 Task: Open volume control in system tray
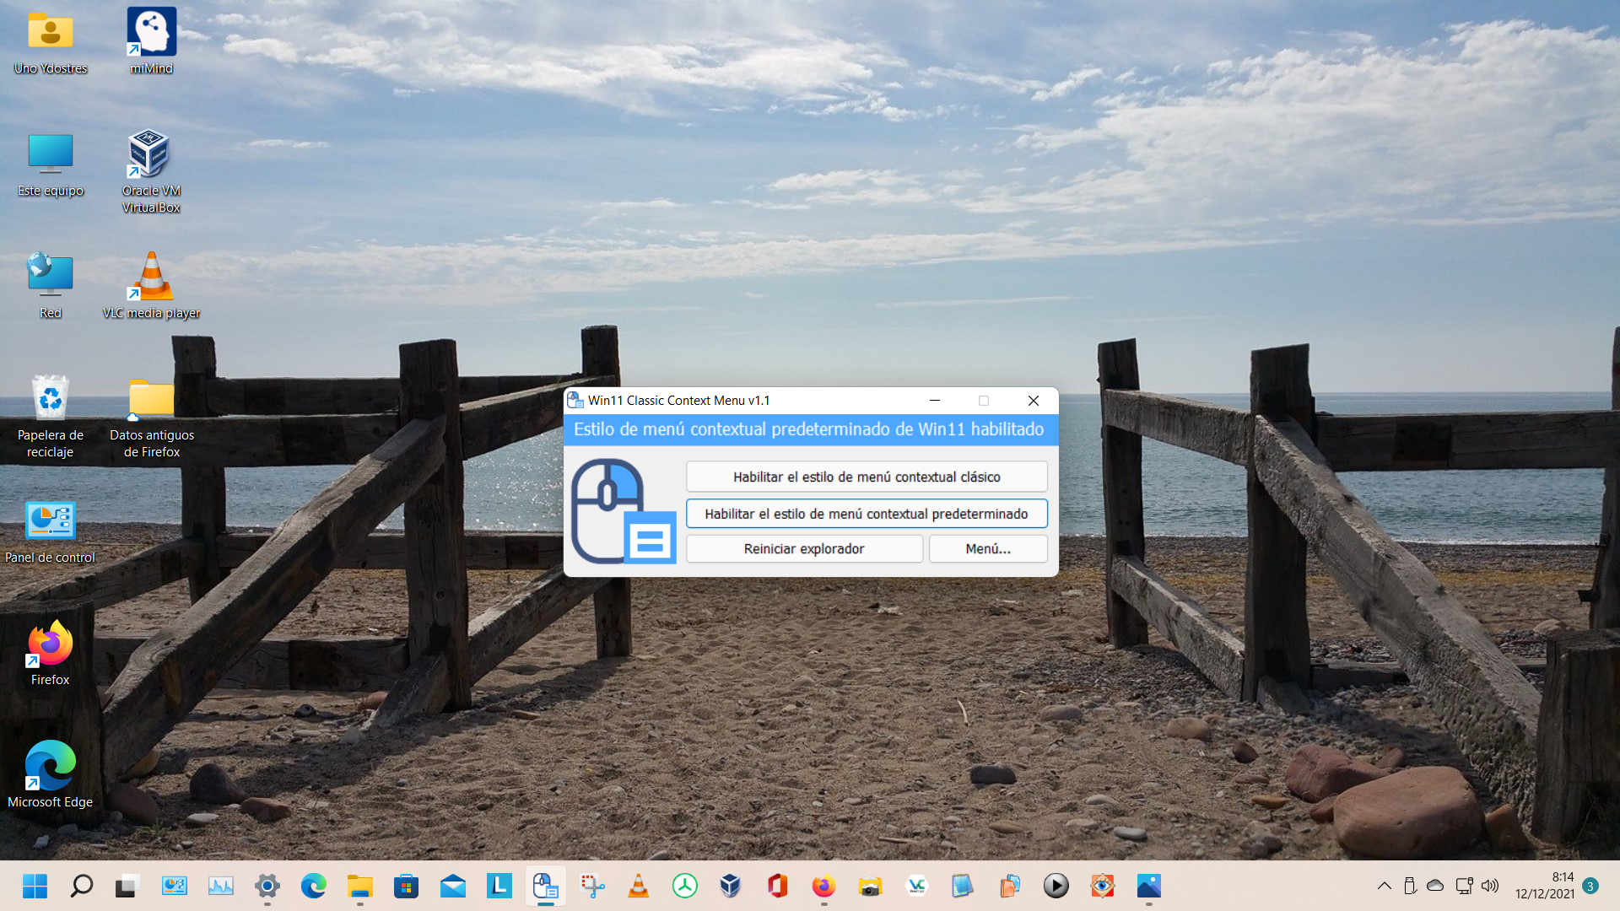pos(1490,886)
